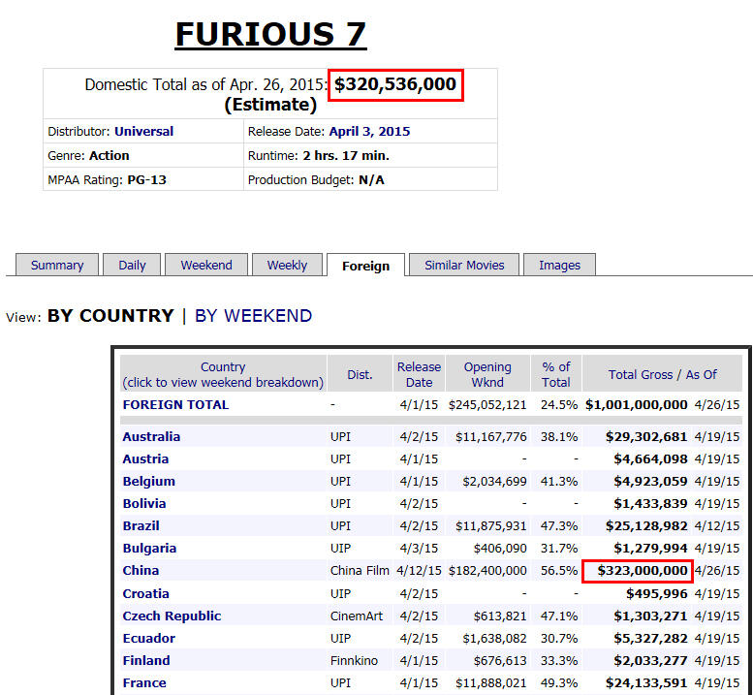Open Bolivia weekend breakdown
The image size is (753, 695).
[x=144, y=503]
